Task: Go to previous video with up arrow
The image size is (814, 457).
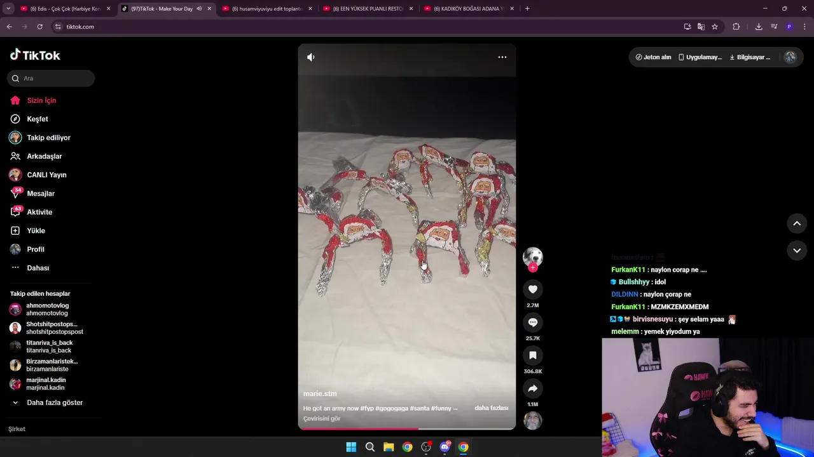Action: tap(796, 223)
